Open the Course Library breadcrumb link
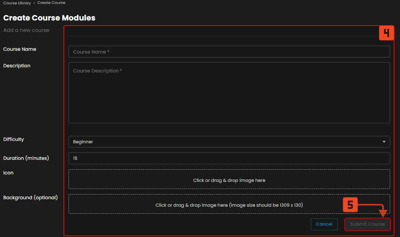Screen dimensions: 400x237 tap(17, 3)
